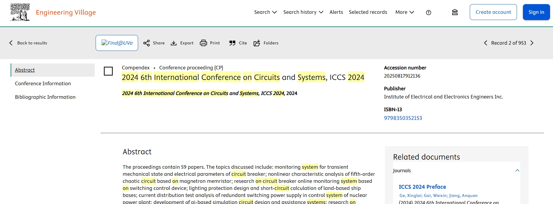Expand the Search dropdown menu
This screenshot has width=553, height=204.
[265, 12]
